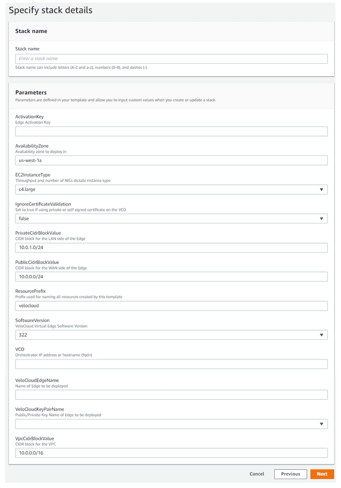Click the VeloCloudKeyPairName dropdown arrow
This screenshot has height=488, width=341.
(321, 424)
